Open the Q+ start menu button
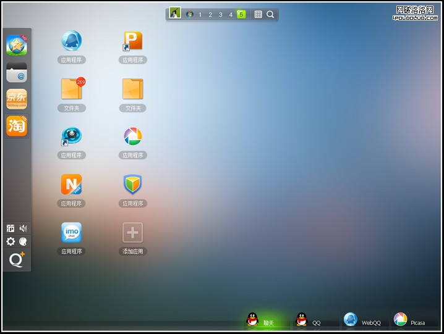Viewport: 444px width, 334px height. [x=17, y=260]
